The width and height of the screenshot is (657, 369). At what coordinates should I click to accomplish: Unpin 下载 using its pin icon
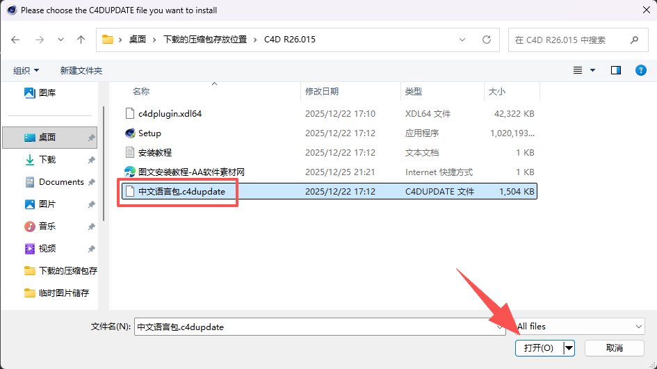pyautogui.click(x=91, y=160)
